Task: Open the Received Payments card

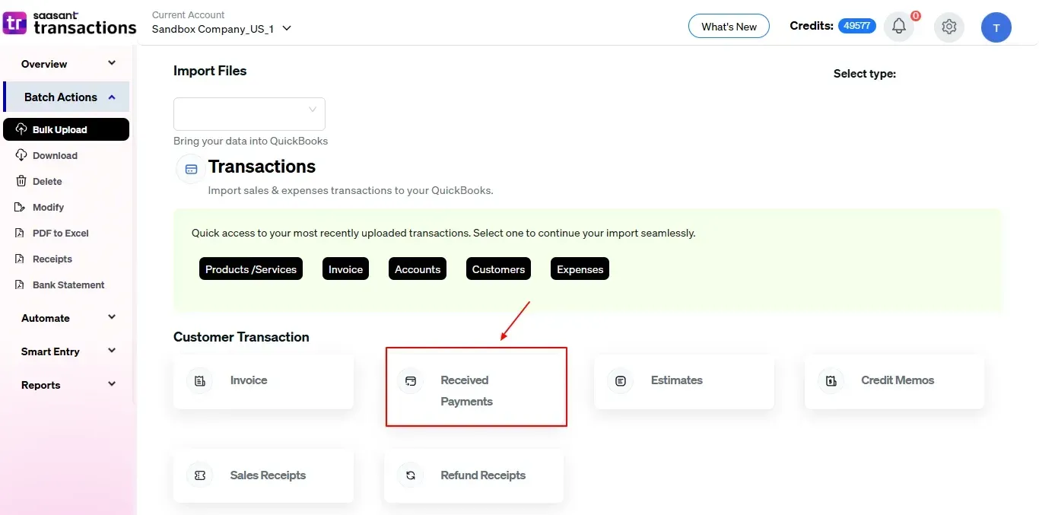Action: point(475,386)
